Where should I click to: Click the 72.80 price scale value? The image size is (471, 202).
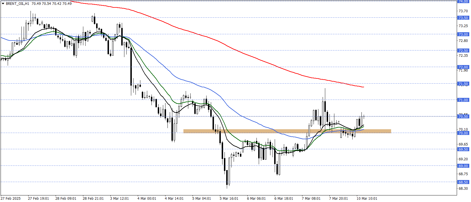pyautogui.click(x=463, y=41)
